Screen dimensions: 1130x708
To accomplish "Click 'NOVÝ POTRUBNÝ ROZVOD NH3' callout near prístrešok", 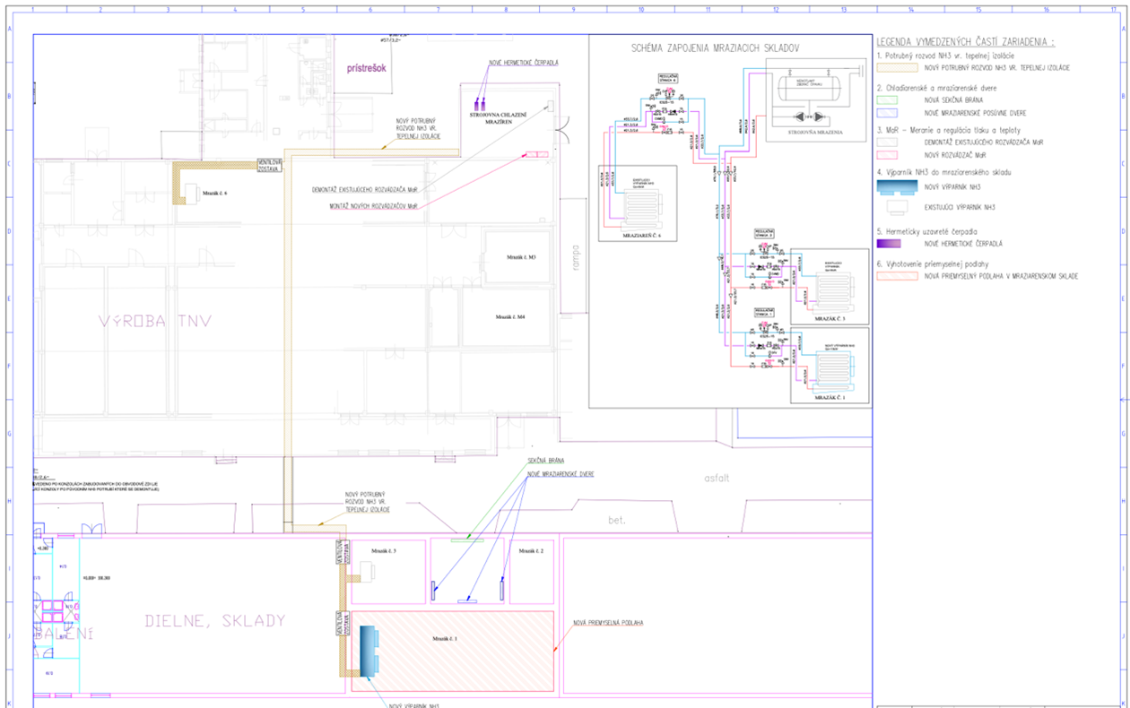I will point(420,128).
